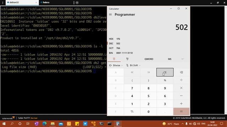This screenshot has width=227, height=127.
Task: Open the Mail app on taskbar
Action: (61, 124)
